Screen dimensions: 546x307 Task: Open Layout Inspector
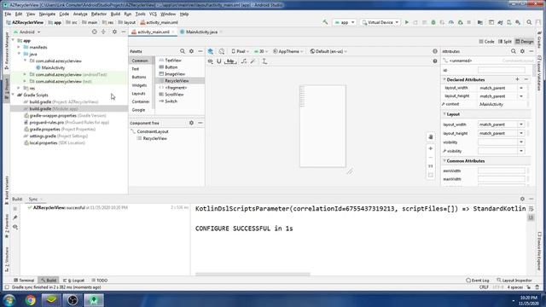(514, 281)
